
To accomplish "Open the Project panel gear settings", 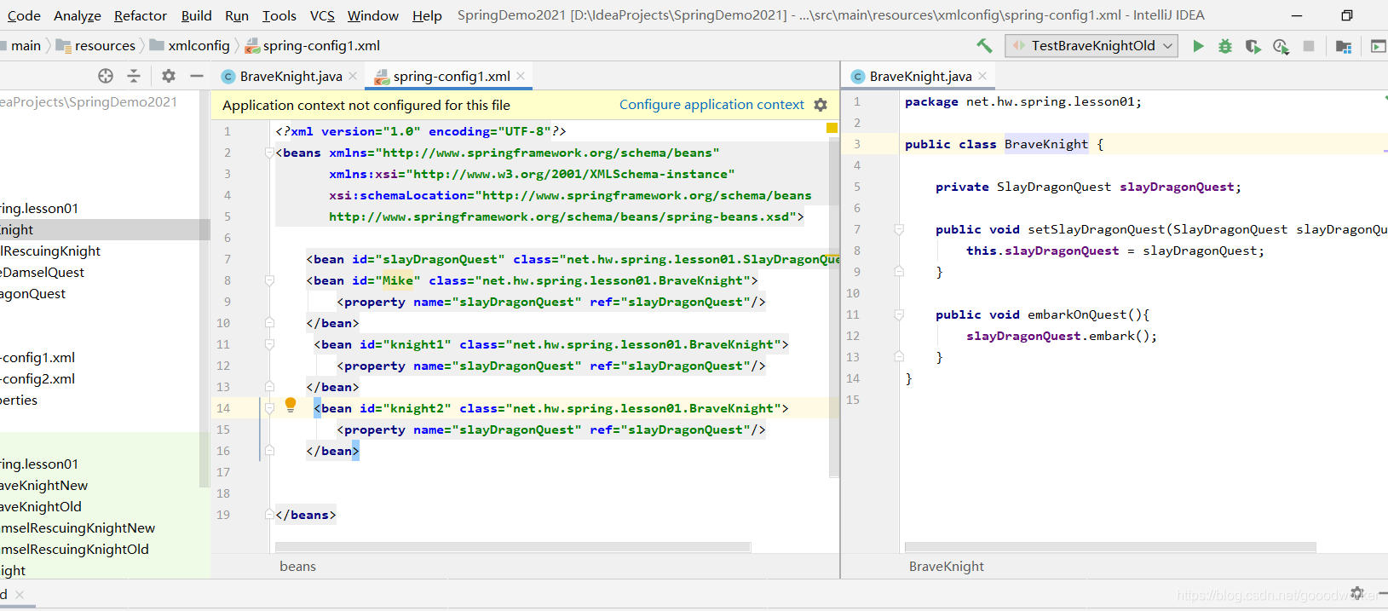I will (x=169, y=76).
